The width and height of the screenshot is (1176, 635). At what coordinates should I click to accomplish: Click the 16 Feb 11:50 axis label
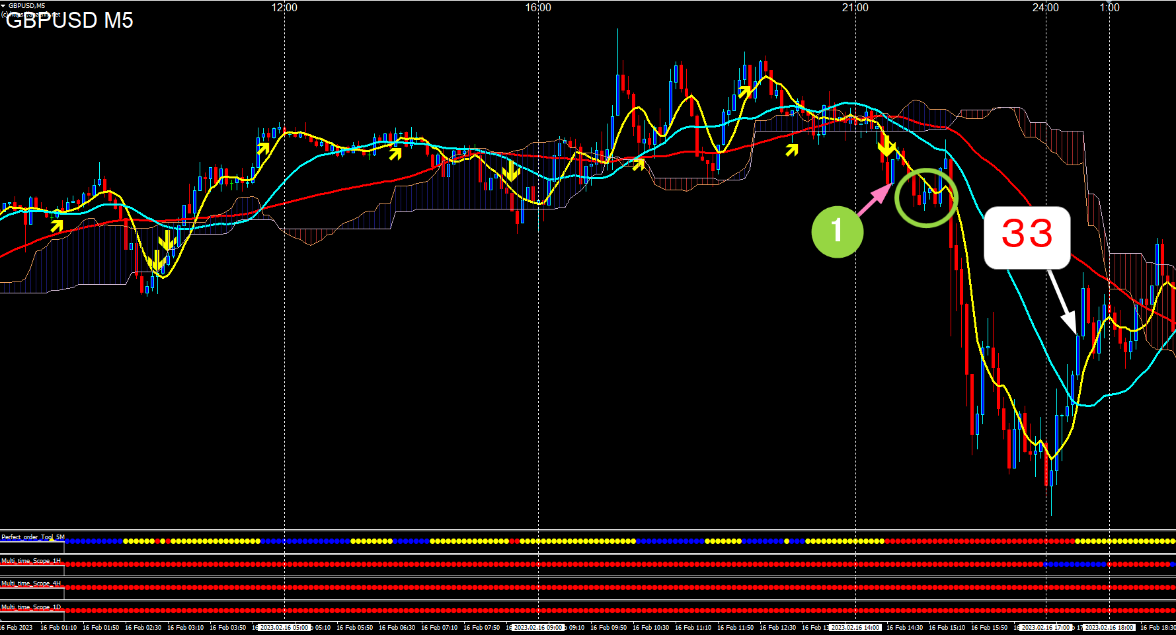(735, 628)
